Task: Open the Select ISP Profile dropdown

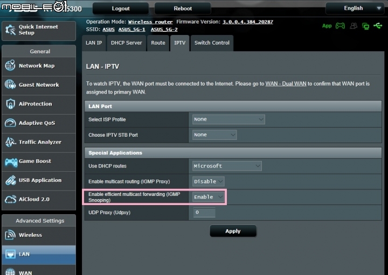Action: pos(228,119)
